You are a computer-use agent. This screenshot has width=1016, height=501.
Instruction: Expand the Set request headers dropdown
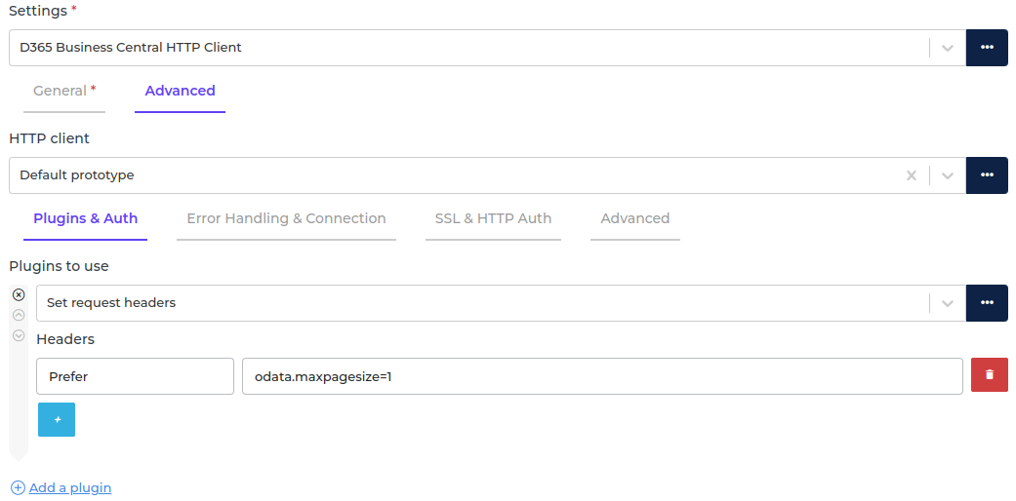947,303
